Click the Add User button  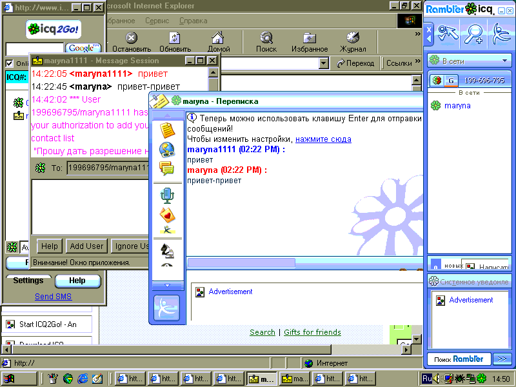pos(86,246)
